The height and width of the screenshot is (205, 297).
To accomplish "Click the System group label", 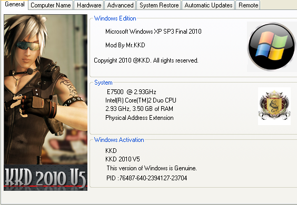I will tap(103, 83).
